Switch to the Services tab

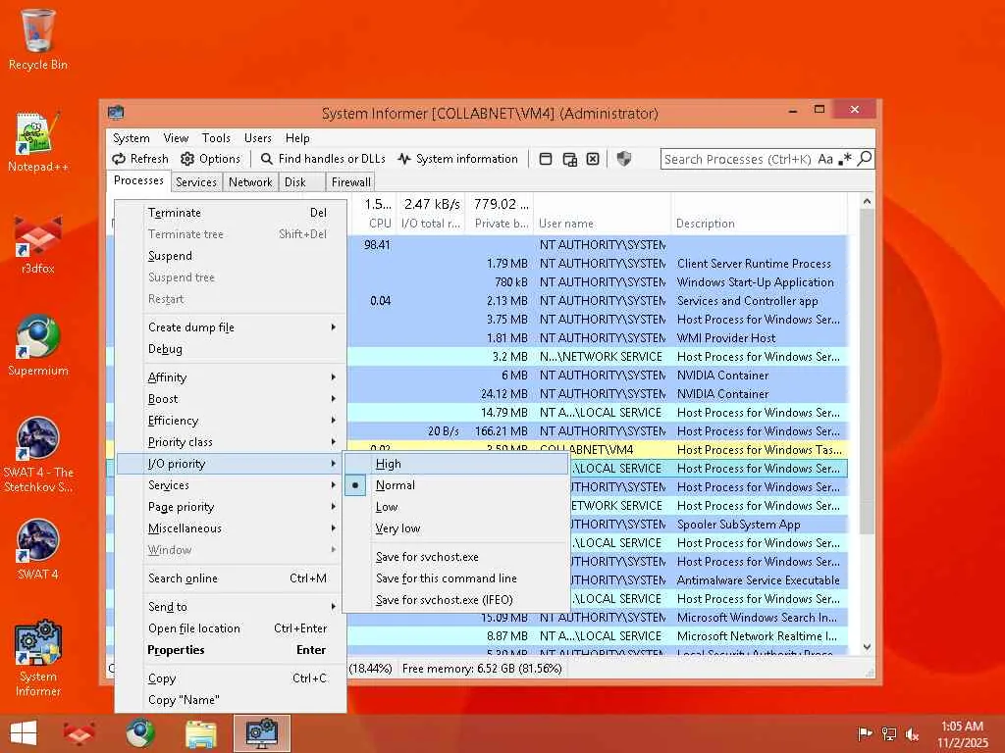pos(196,181)
